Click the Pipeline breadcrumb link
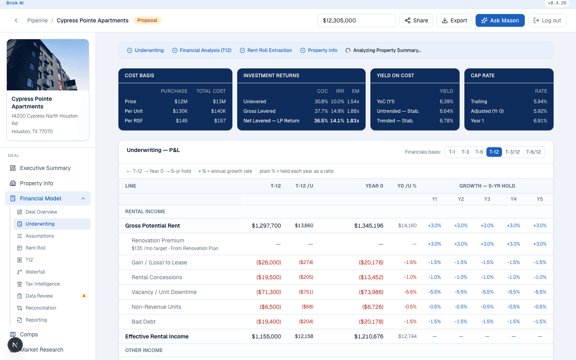This screenshot has height=360, width=576. pyautogui.click(x=37, y=20)
